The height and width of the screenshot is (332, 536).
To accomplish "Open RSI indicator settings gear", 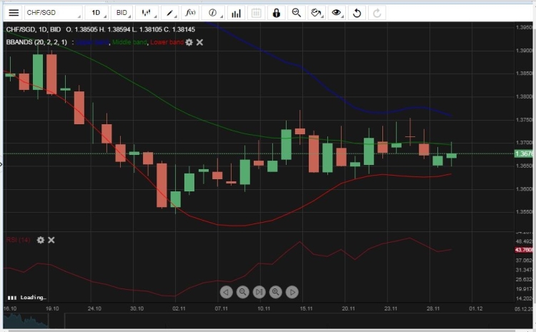I will (41, 240).
